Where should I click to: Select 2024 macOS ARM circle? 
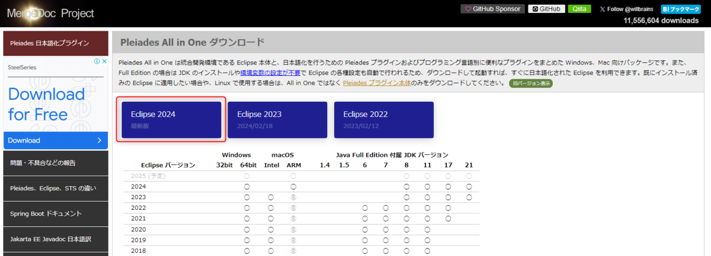coord(293,187)
